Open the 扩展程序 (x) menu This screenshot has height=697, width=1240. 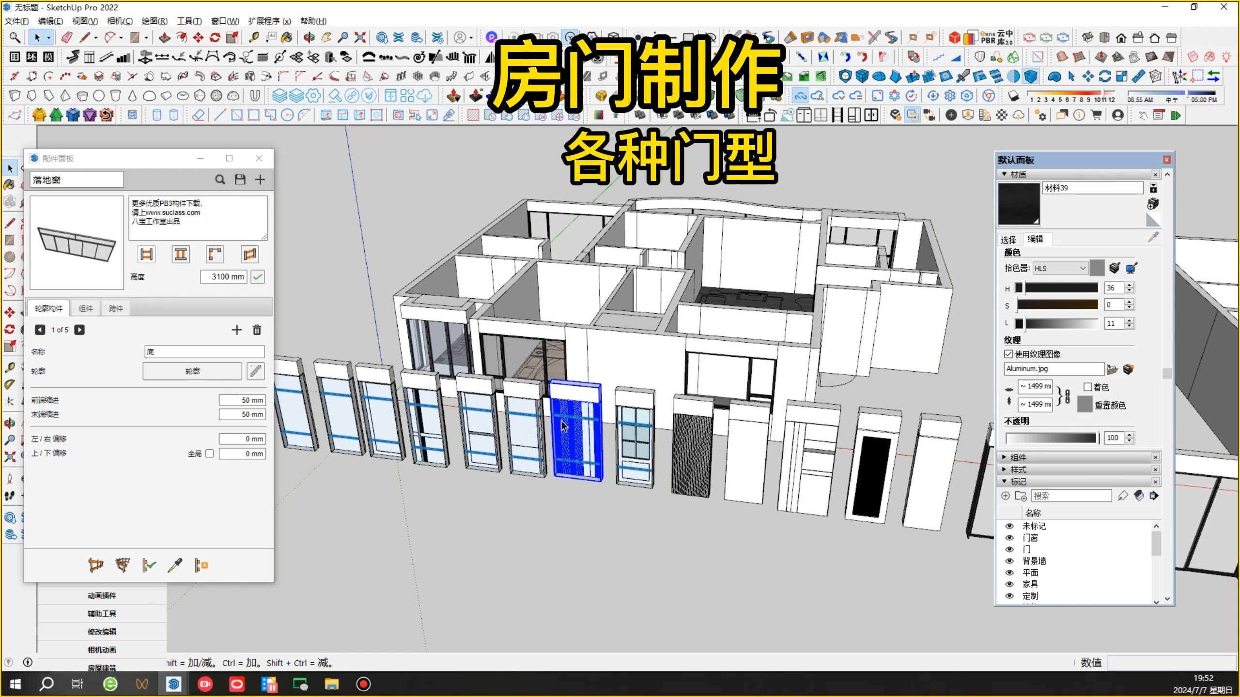(x=269, y=21)
